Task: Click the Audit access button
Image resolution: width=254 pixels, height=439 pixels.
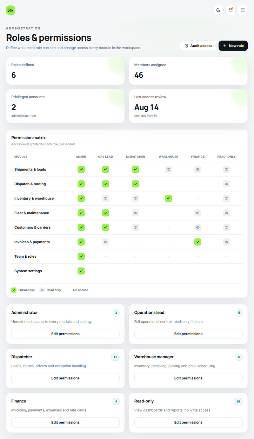Action: click(x=198, y=46)
